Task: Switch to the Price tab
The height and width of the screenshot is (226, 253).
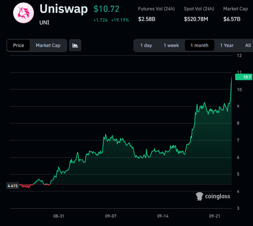Action: pyautogui.click(x=19, y=45)
